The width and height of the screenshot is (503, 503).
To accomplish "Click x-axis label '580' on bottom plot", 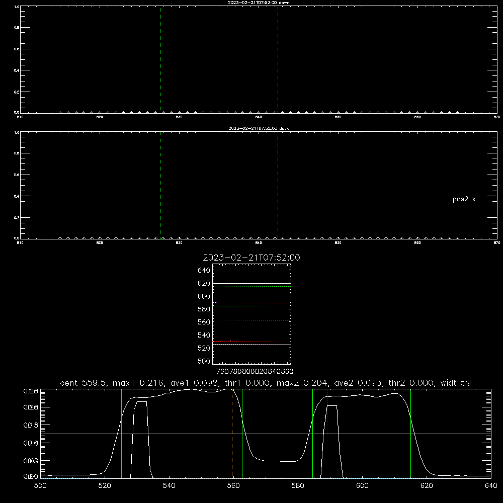I will click(298, 486).
